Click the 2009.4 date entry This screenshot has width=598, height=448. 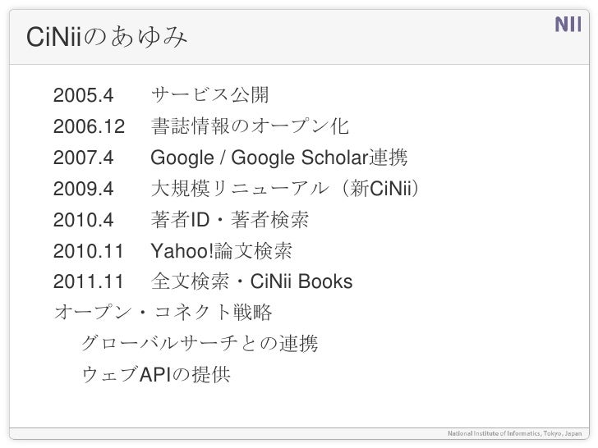84,189
